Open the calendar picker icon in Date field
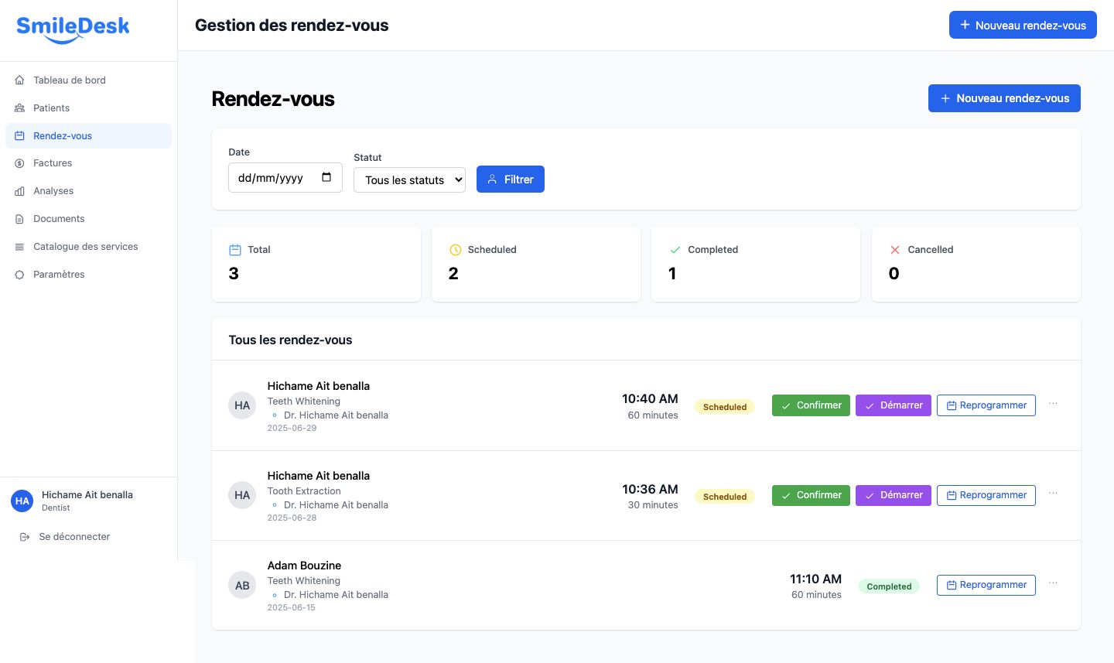The width and height of the screenshot is (1114, 663). pyautogui.click(x=326, y=177)
